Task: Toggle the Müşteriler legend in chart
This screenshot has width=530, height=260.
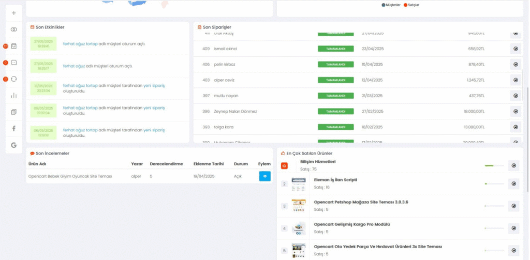Action: tap(393, 5)
